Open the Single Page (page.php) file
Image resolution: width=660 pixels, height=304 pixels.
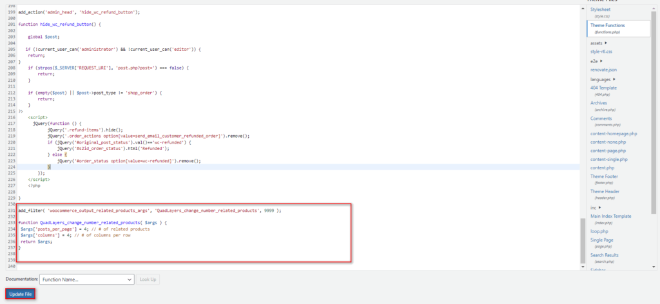(602, 240)
